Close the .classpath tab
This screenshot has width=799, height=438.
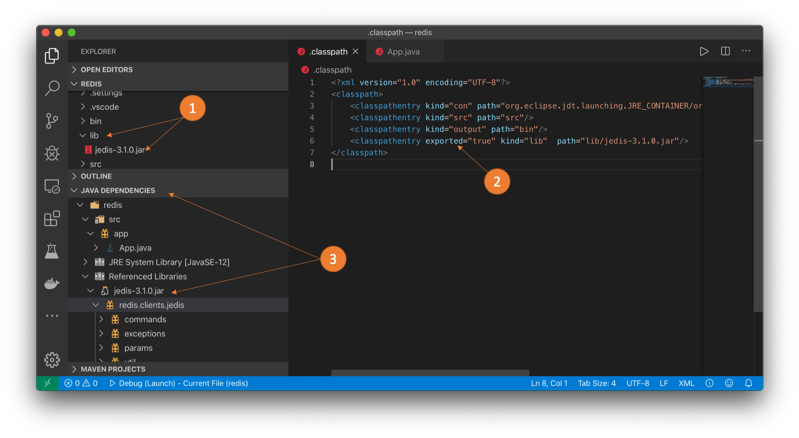(x=355, y=52)
